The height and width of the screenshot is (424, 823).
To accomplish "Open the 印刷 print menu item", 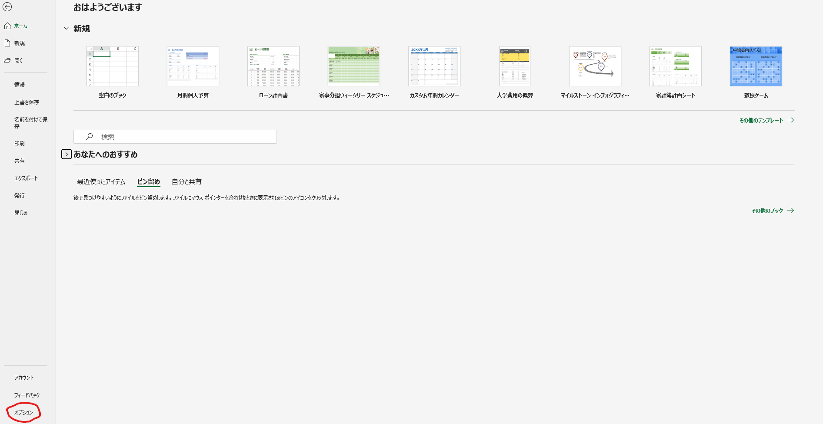I will (20, 143).
